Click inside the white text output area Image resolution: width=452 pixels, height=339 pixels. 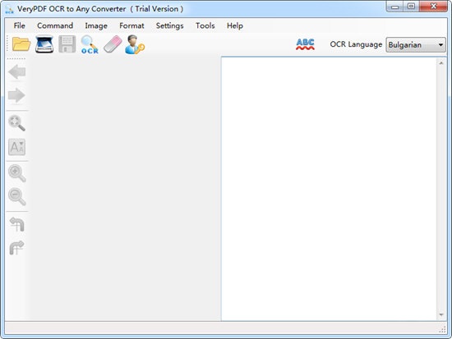(329, 189)
